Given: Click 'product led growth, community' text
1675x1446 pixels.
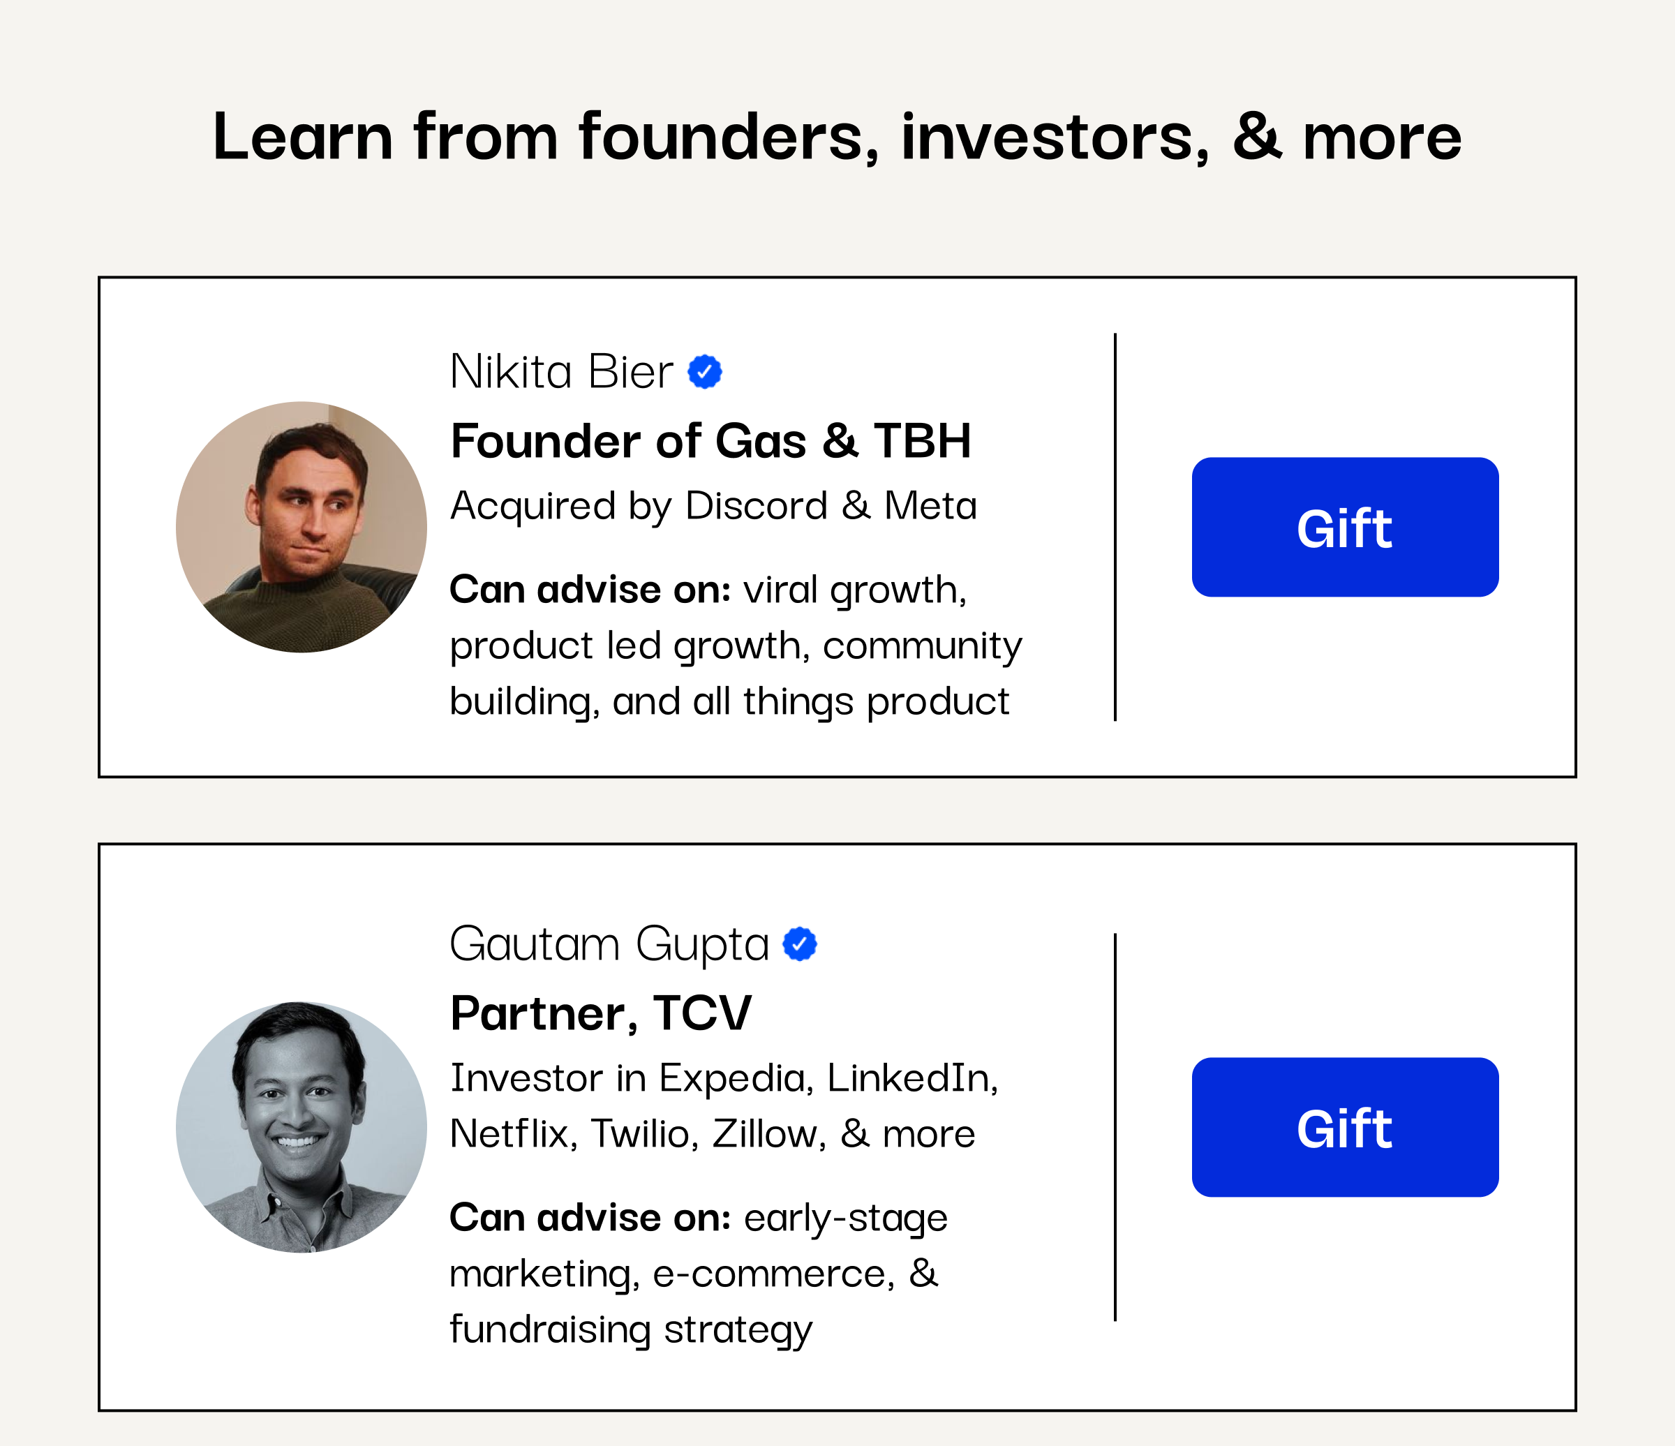Looking at the screenshot, I should pyautogui.click(x=736, y=647).
